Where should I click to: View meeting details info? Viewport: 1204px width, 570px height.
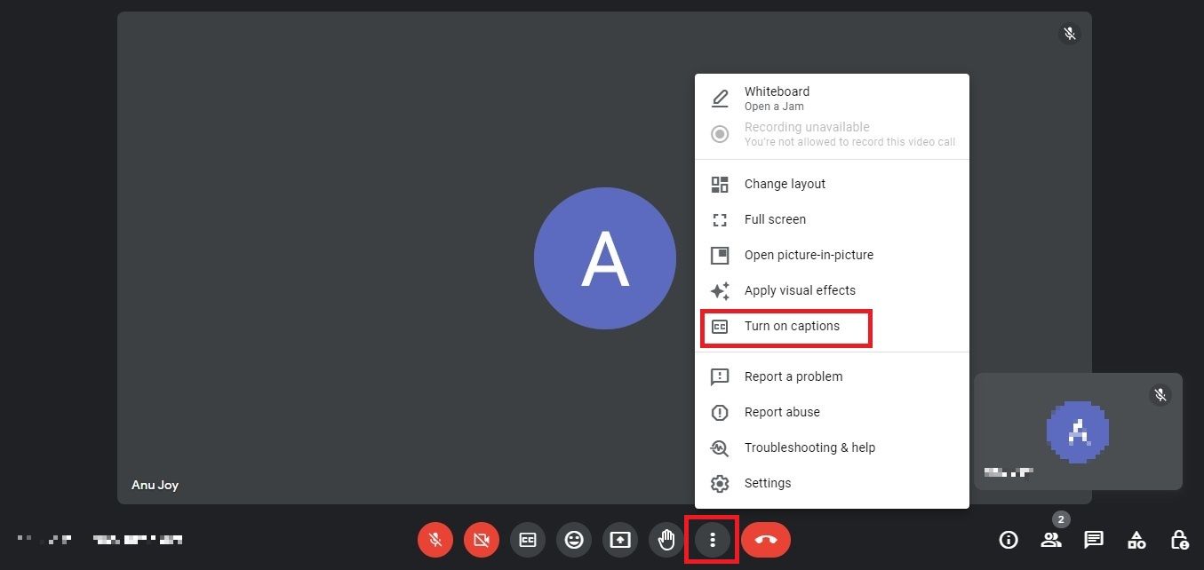pos(1009,539)
